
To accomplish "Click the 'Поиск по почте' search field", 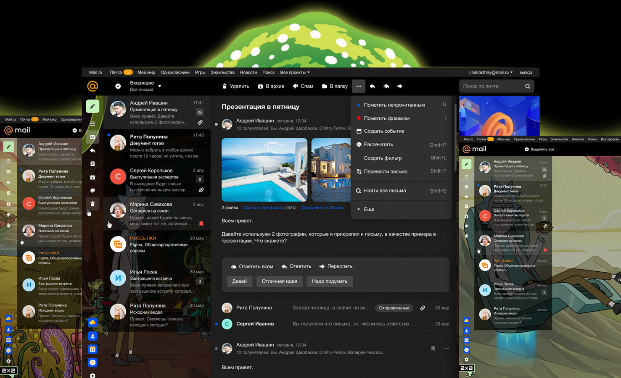I will coord(497,86).
